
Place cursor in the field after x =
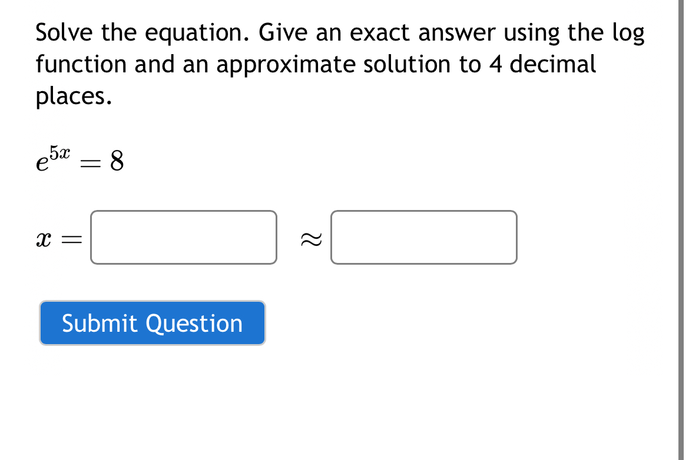tap(183, 238)
